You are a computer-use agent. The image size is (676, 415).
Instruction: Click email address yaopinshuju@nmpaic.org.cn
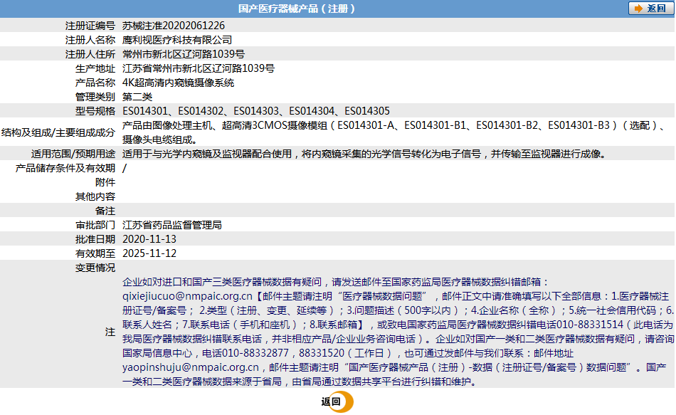pos(191,367)
